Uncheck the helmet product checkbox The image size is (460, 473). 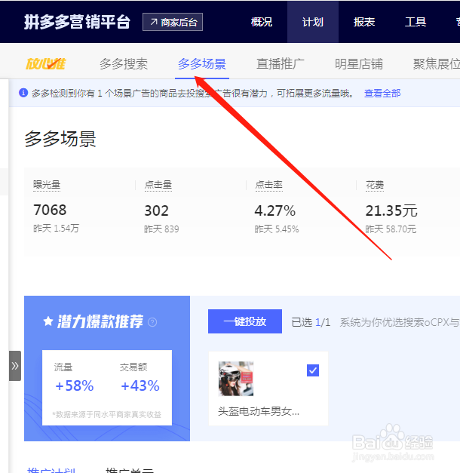313,370
